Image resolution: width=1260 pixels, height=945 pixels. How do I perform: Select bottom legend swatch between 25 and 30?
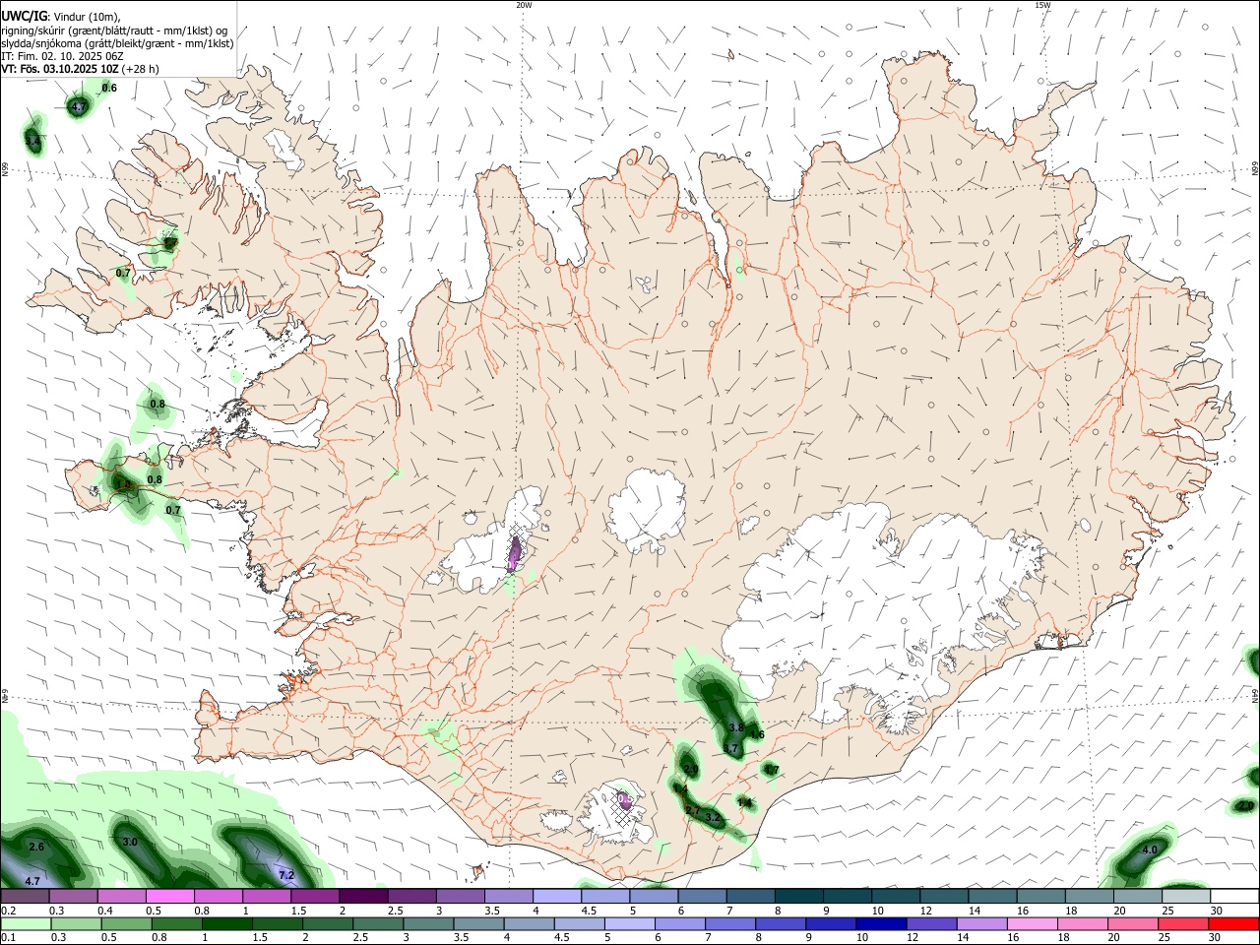[1181, 923]
